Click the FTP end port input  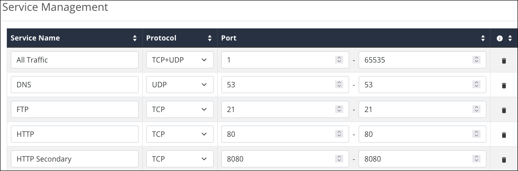click(x=422, y=109)
